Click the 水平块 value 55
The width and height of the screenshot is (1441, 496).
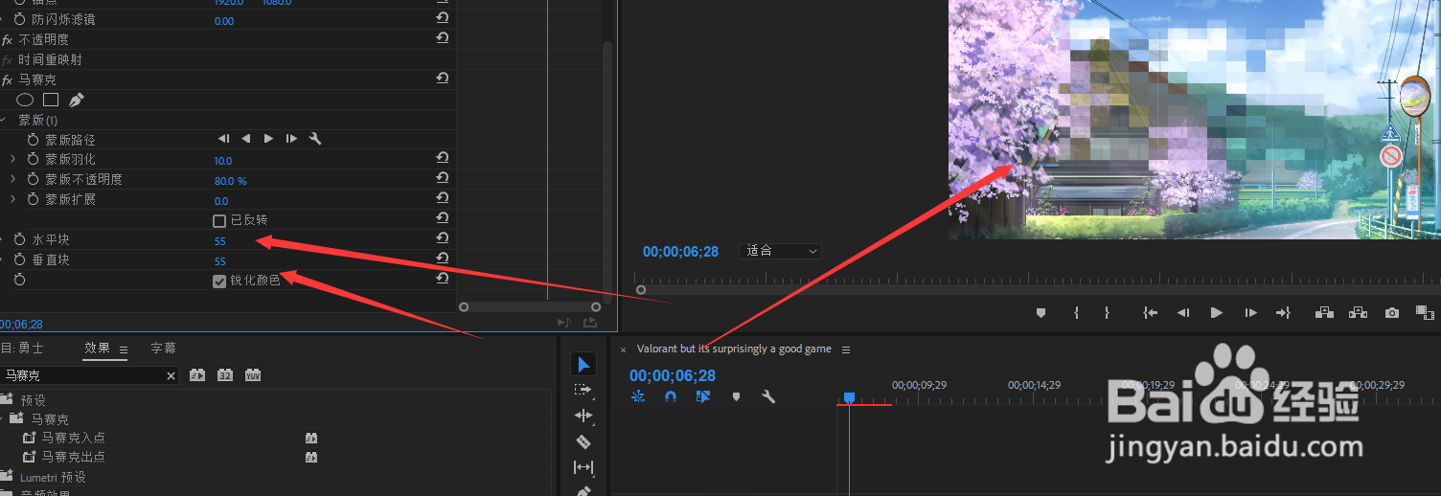220,241
